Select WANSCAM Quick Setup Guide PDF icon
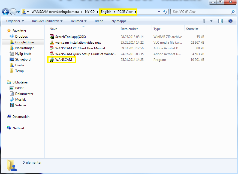 [x=52, y=54]
